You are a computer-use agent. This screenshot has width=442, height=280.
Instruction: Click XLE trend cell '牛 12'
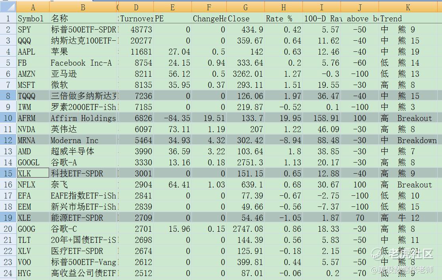tap(408, 218)
